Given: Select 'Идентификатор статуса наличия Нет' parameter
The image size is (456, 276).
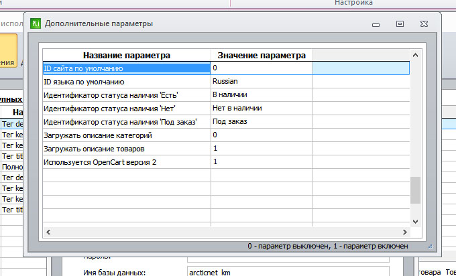Looking at the screenshot, I should [127, 109].
